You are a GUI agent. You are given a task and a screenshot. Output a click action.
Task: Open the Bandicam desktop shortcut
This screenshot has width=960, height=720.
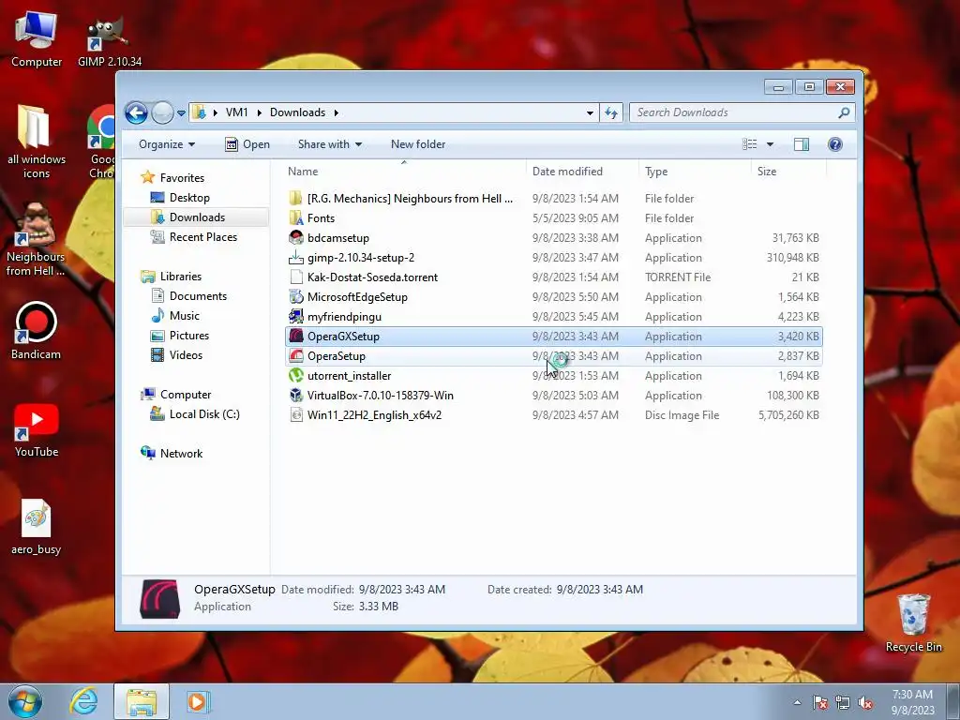click(36, 331)
